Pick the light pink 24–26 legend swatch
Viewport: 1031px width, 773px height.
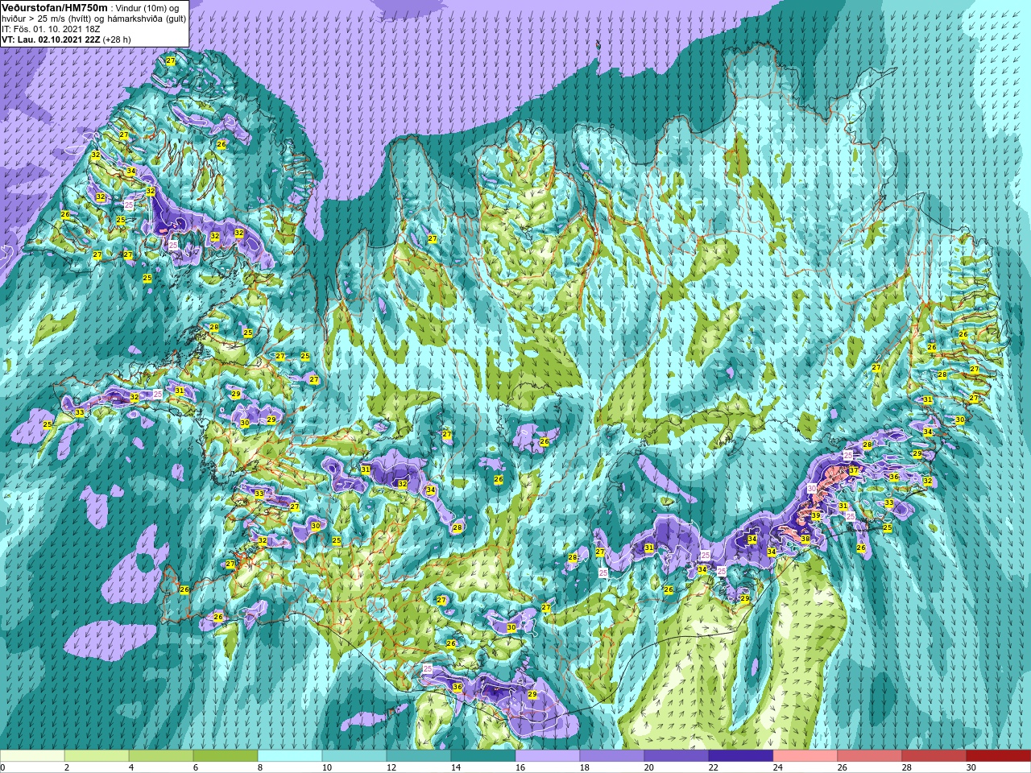point(805,756)
